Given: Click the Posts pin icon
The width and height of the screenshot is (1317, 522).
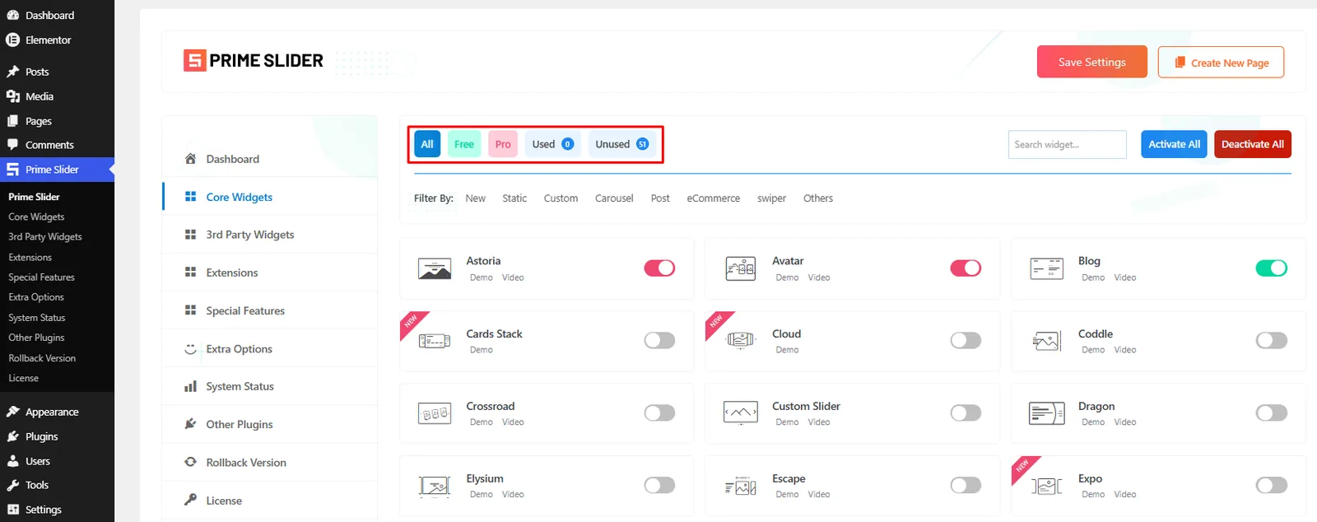Looking at the screenshot, I should pyautogui.click(x=12, y=72).
